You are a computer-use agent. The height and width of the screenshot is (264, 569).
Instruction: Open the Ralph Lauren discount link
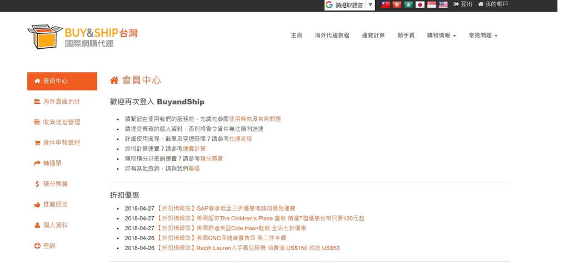(x=268, y=248)
